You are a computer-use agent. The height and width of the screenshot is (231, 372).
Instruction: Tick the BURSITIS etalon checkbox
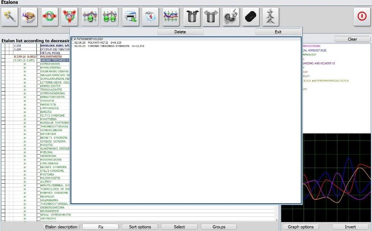click(x=38, y=112)
